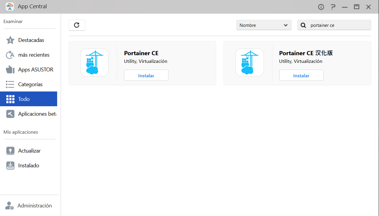Open the info icon in title bar
This screenshot has width=379, height=216.
321,7
